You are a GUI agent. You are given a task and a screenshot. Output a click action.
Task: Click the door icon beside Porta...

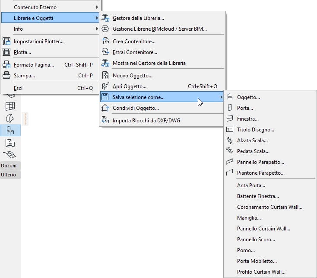(230, 108)
